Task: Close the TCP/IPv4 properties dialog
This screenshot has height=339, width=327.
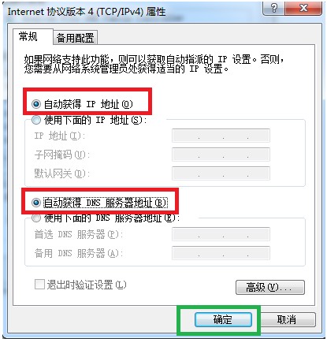Action: [x=304, y=8]
